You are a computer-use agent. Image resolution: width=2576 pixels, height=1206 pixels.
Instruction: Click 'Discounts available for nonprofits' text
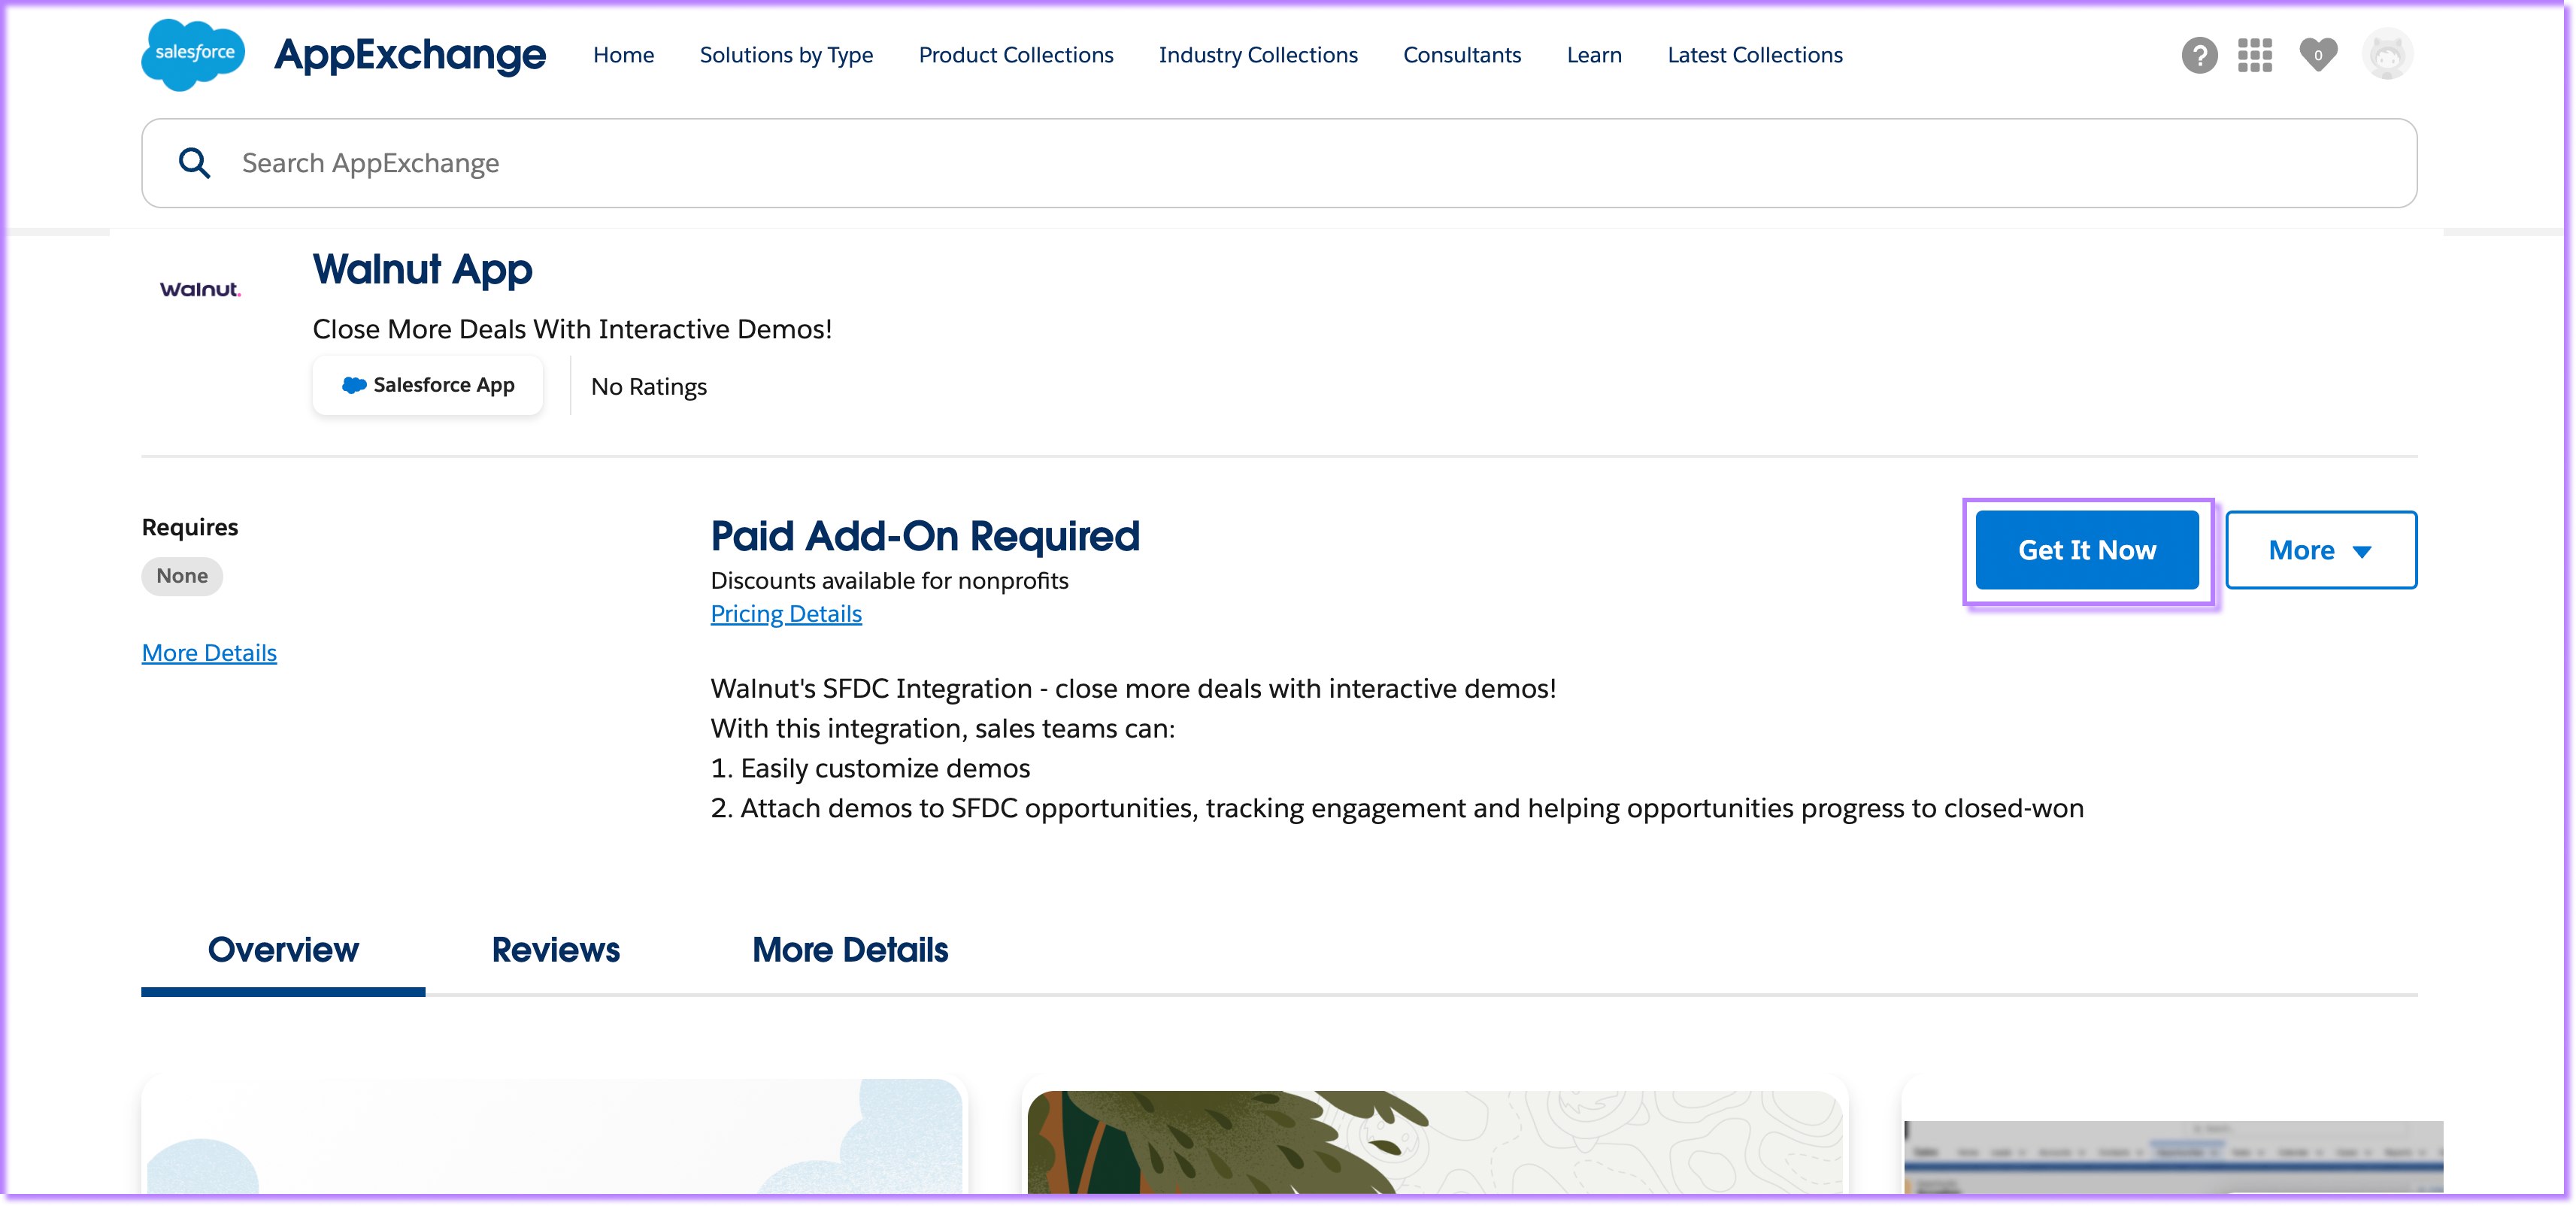tap(889, 581)
